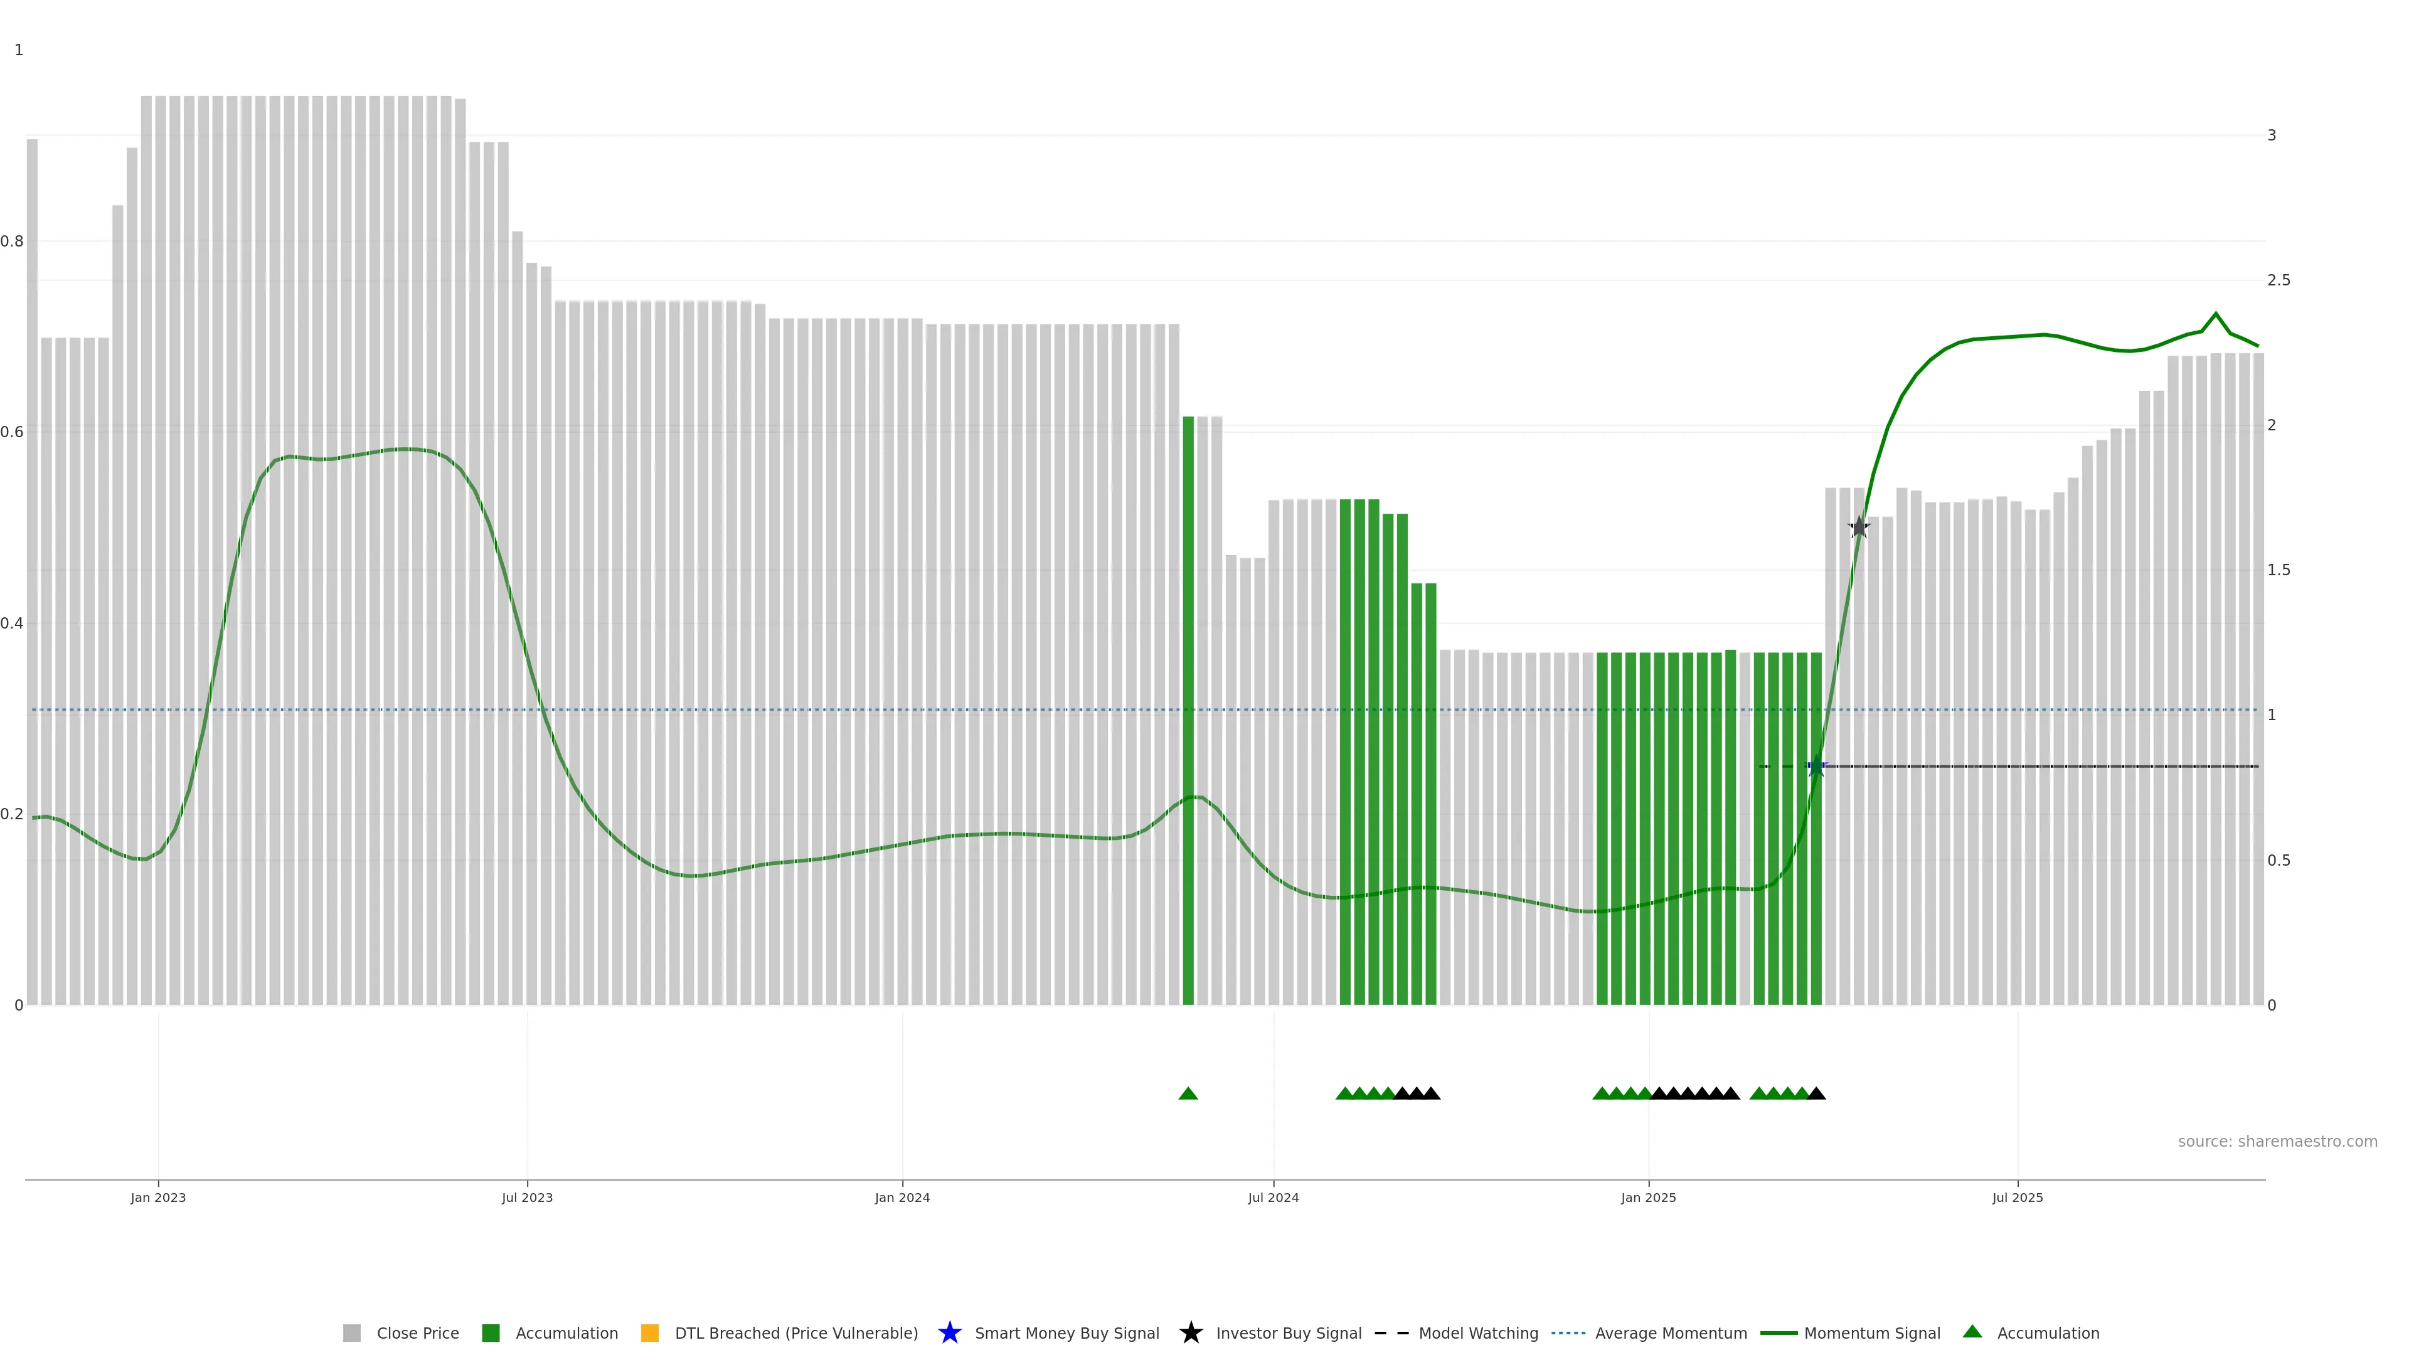Click the Jul 2025 axis tick label

coord(2017,1198)
